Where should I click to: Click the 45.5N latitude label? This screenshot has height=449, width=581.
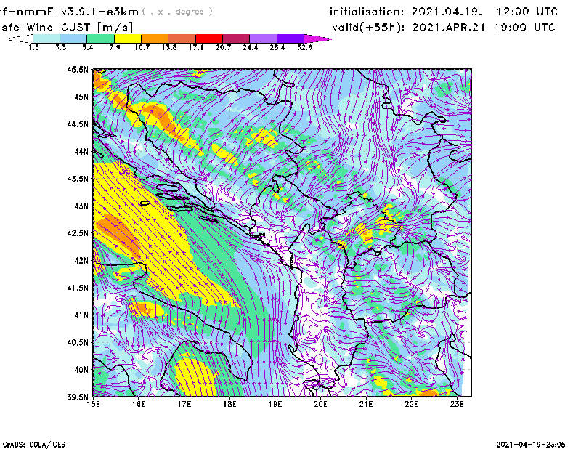coord(78,69)
